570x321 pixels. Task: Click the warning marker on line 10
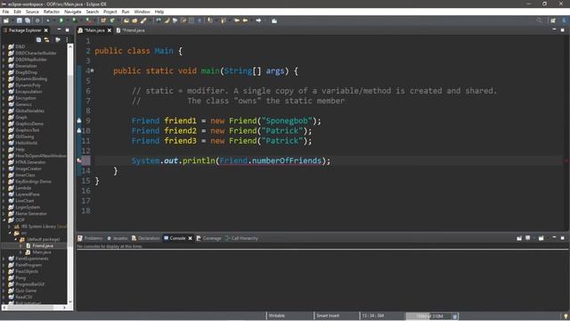79,131
